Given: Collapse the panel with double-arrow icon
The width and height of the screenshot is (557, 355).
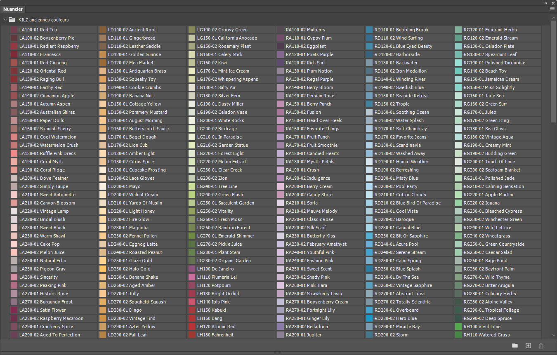Looking at the screenshot, I should point(546,3).
